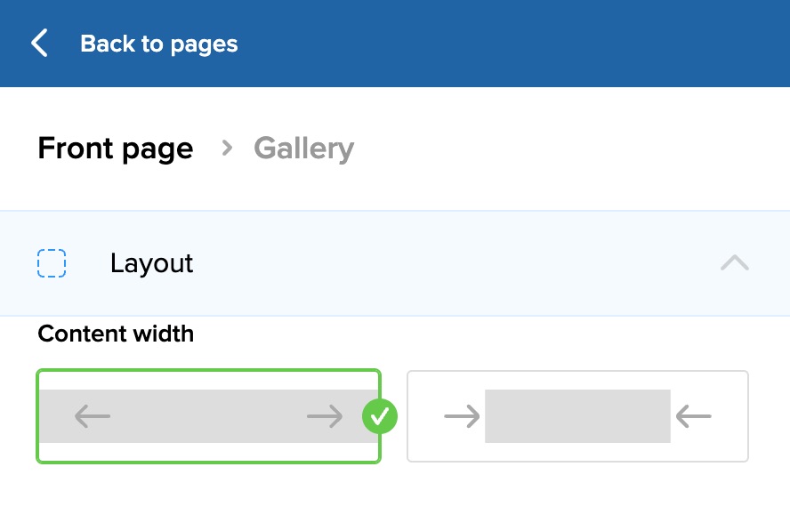
Task: Open the Gallery breadcrumb item
Action: pos(303,149)
